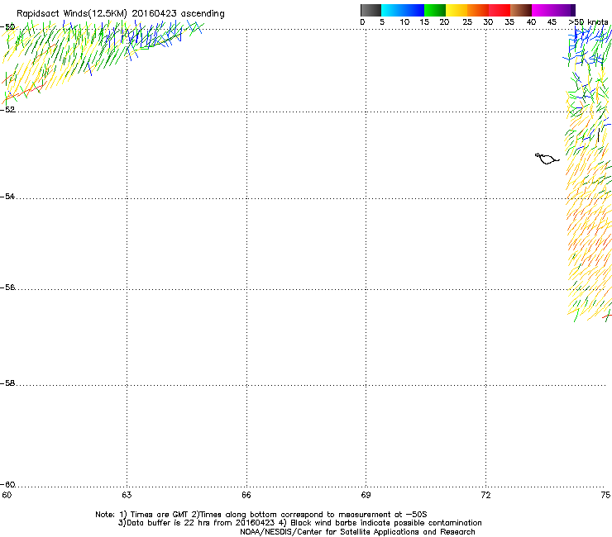Click the longitude label 69
612x537 pixels.
(366, 495)
